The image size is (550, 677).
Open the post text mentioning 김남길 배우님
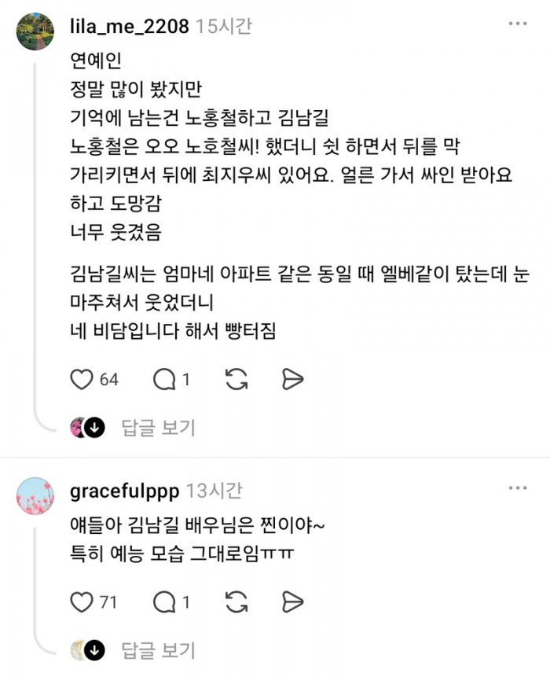[197, 539]
